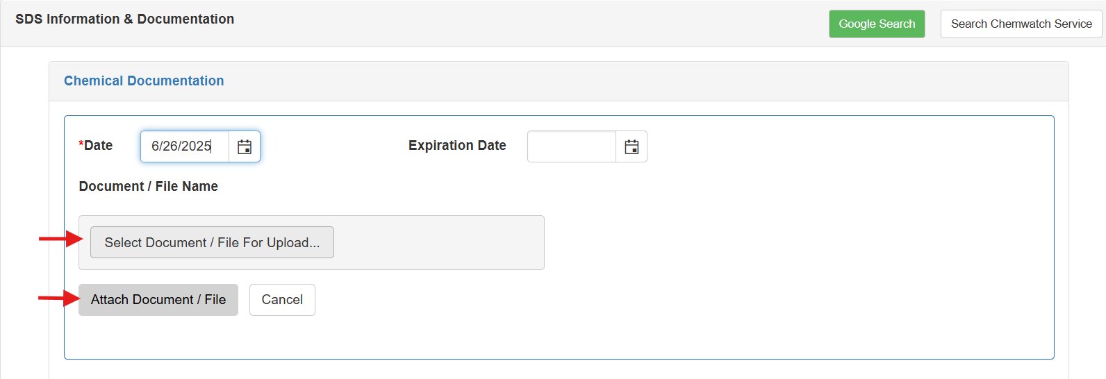Image resolution: width=1106 pixels, height=379 pixels.
Task: Open the Date calendar picker icon
Action: pyautogui.click(x=245, y=146)
